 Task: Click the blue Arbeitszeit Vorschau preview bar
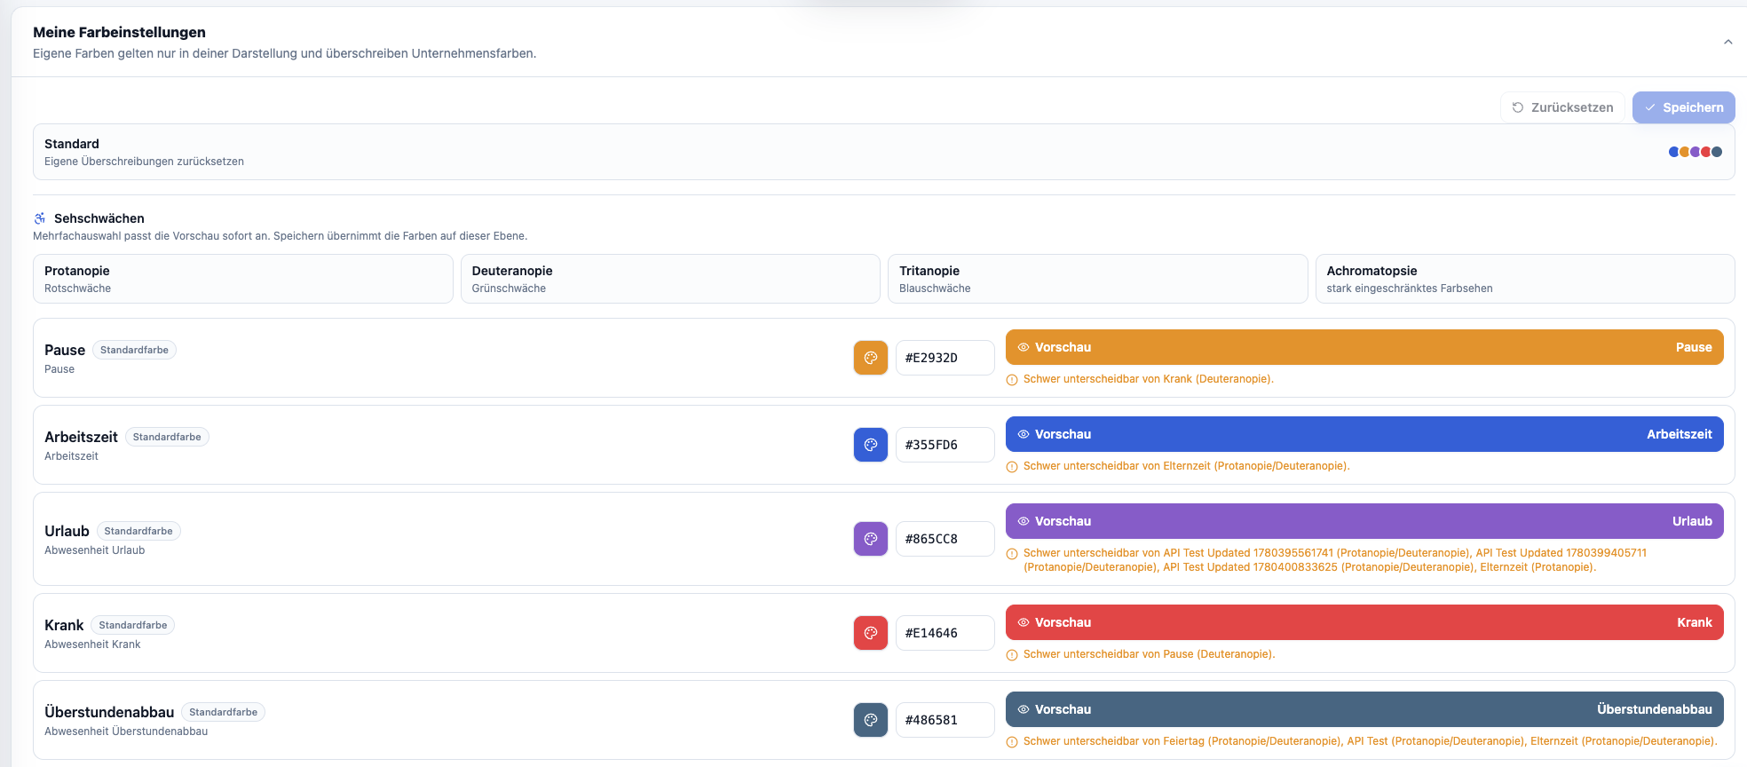1364,434
